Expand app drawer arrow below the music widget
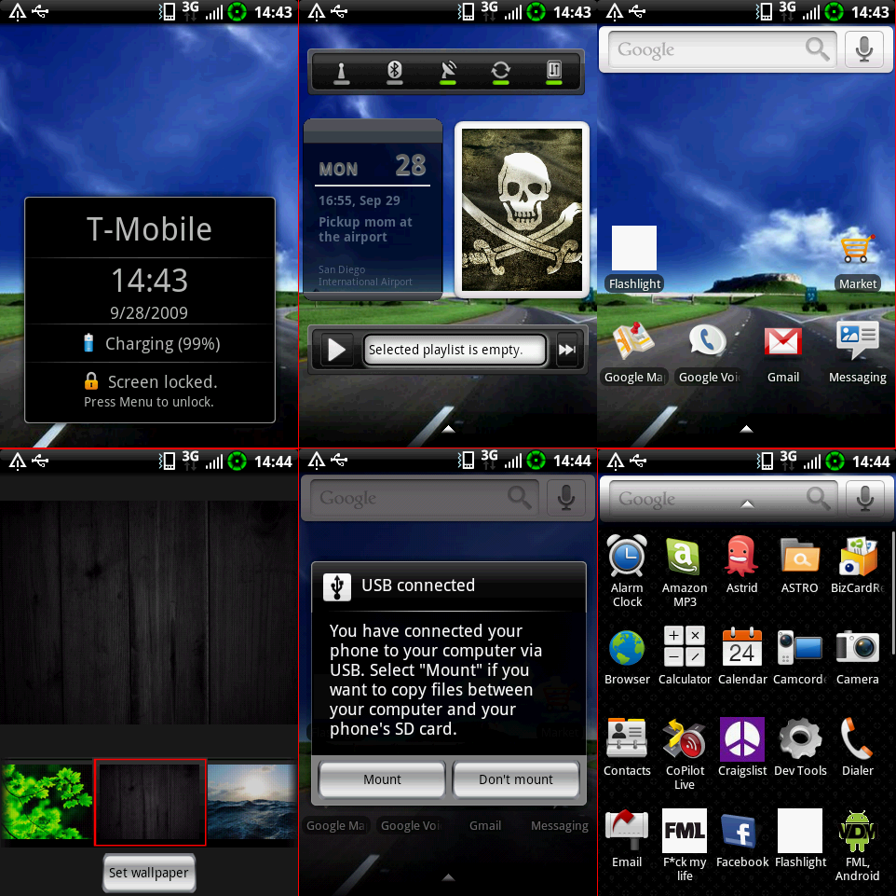 pyautogui.click(x=449, y=429)
